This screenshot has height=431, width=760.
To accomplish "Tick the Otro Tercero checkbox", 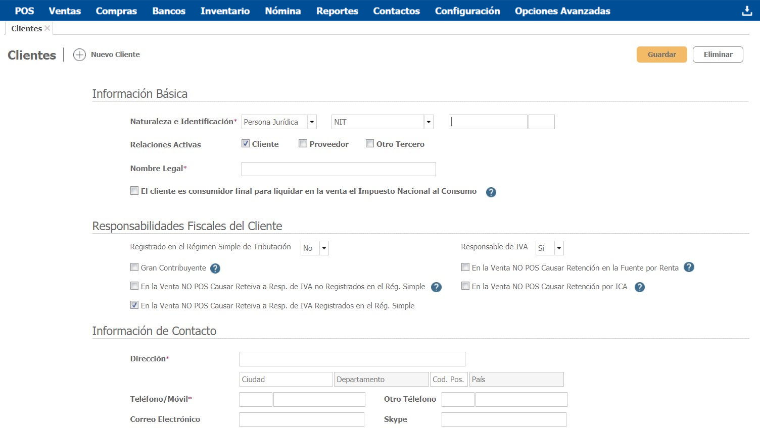I will click(370, 144).
